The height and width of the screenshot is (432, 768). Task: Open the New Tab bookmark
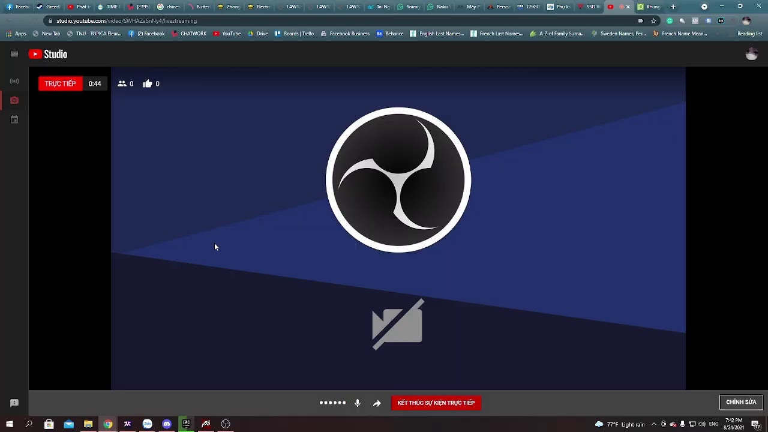click(46, 34)
